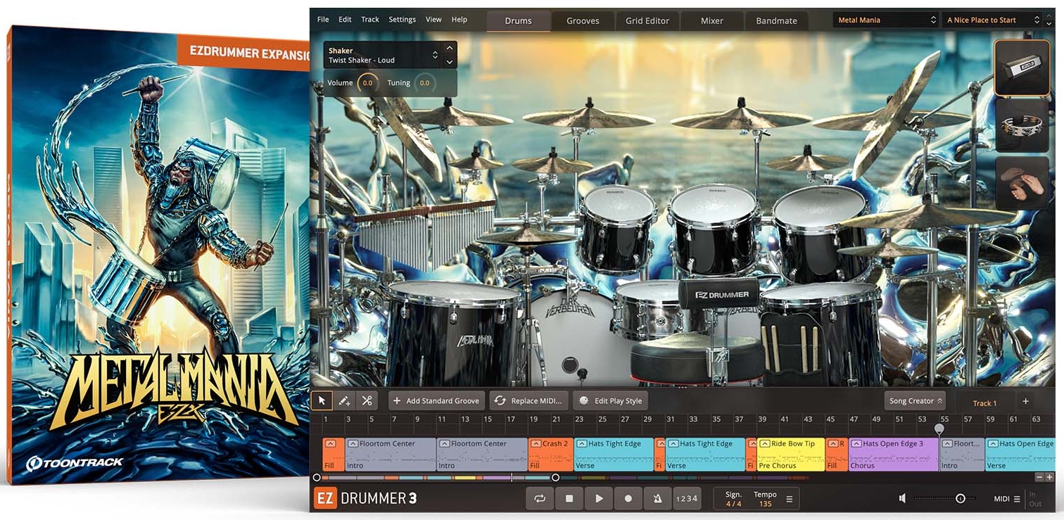Open the MIDI settings menu
The width and height of the screenshot is (1064, 520).
[x=1007, y=499]
